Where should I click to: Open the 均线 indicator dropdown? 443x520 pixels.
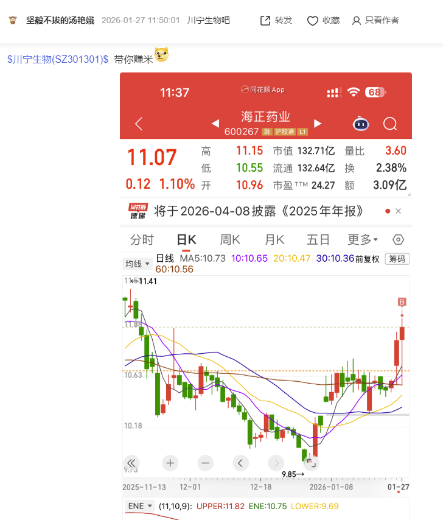coord(137,264)
